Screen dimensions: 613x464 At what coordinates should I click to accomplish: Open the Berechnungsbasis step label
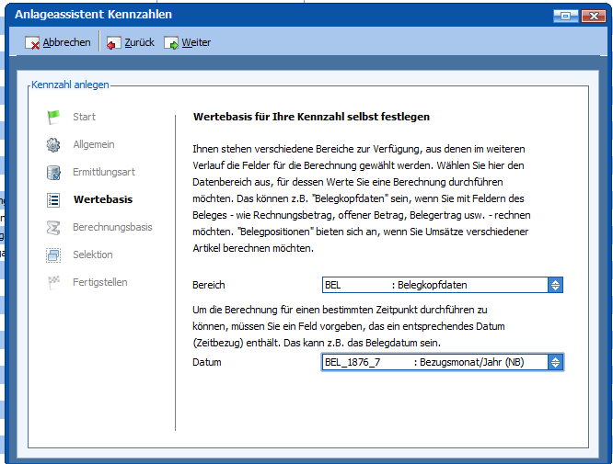[112, 227]
